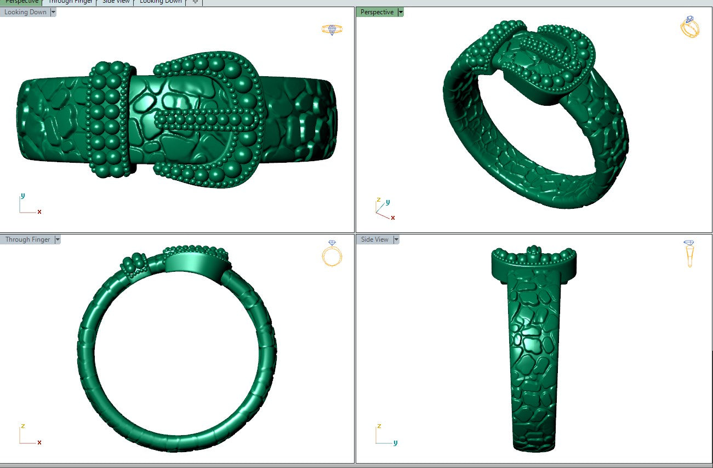Click the Side View viewport title label
Screen dimensions: 713x468
click(375, 239)
